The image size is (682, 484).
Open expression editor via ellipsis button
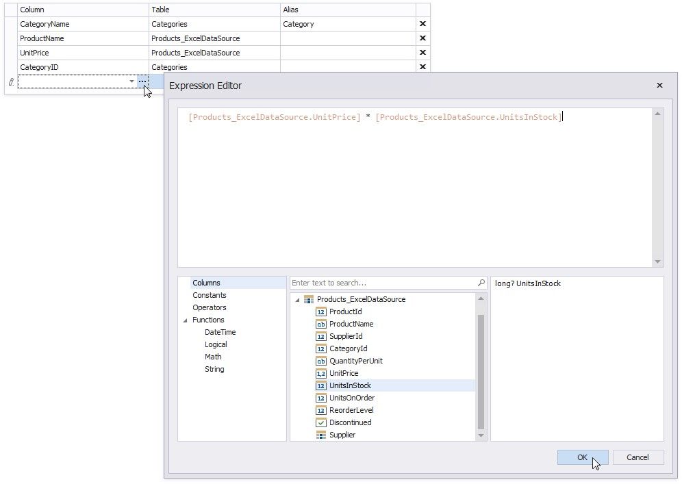pyautogui.click(x=142, y=81)
